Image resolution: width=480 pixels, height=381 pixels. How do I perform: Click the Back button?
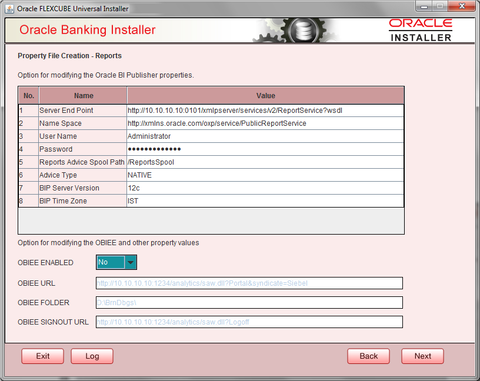click(x=368, y=356)
